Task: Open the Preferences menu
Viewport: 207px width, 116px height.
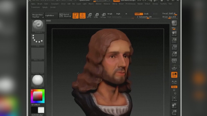Action: [130, 4]
